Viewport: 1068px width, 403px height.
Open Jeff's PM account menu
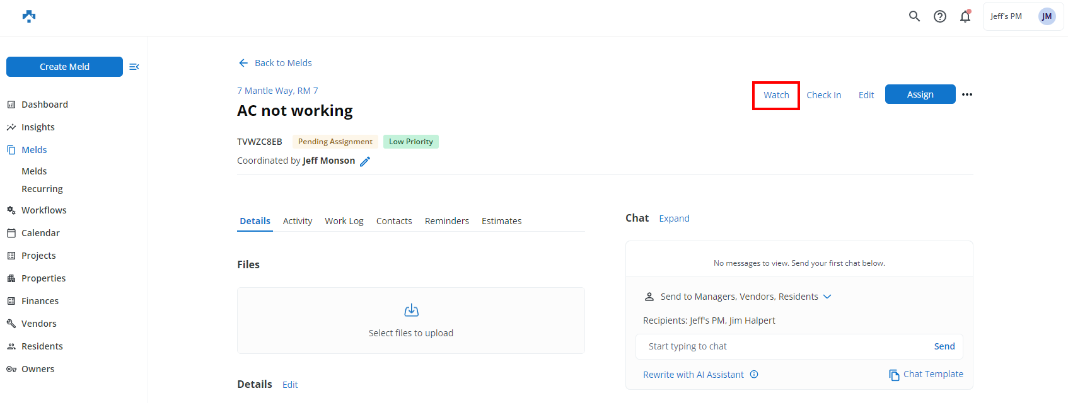(x=1023, y=16)
